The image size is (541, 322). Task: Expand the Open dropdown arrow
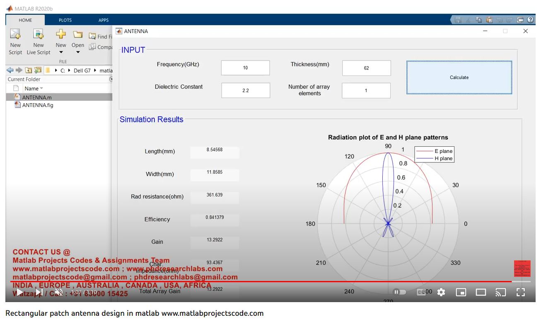78,53
